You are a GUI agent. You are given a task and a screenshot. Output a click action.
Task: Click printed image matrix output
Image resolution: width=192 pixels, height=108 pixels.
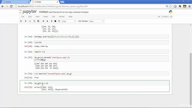pyautogui.click(x=46, y=66)
